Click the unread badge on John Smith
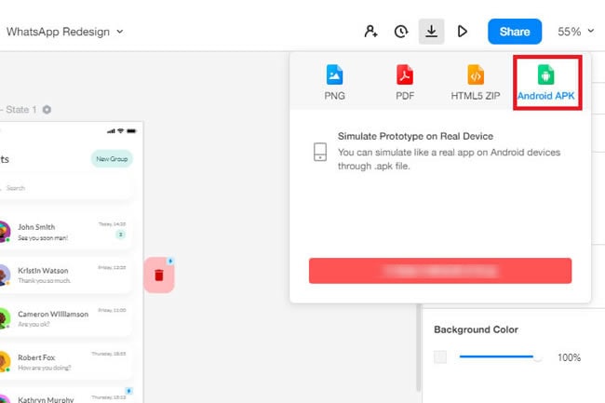Screen dimensions: 605x403 pos(120,235)
